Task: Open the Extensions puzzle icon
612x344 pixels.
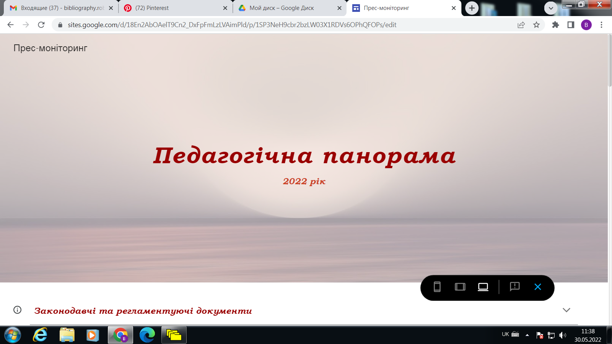Action: [x=555, y=25]
